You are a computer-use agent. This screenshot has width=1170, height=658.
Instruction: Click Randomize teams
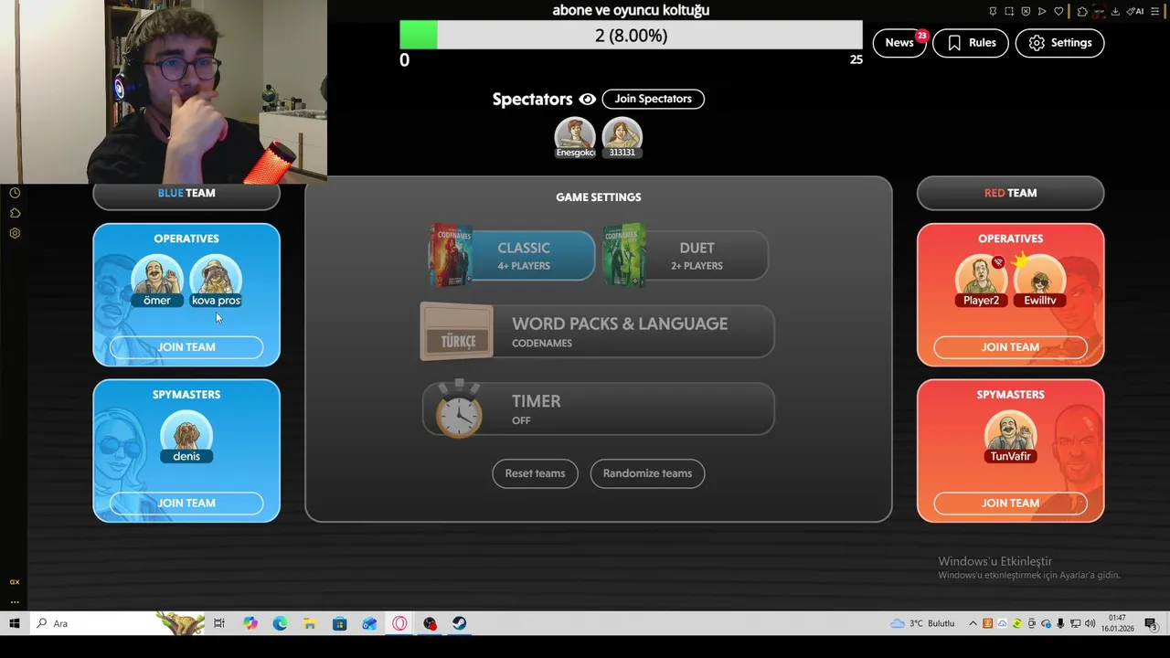[x=647, y=473]
